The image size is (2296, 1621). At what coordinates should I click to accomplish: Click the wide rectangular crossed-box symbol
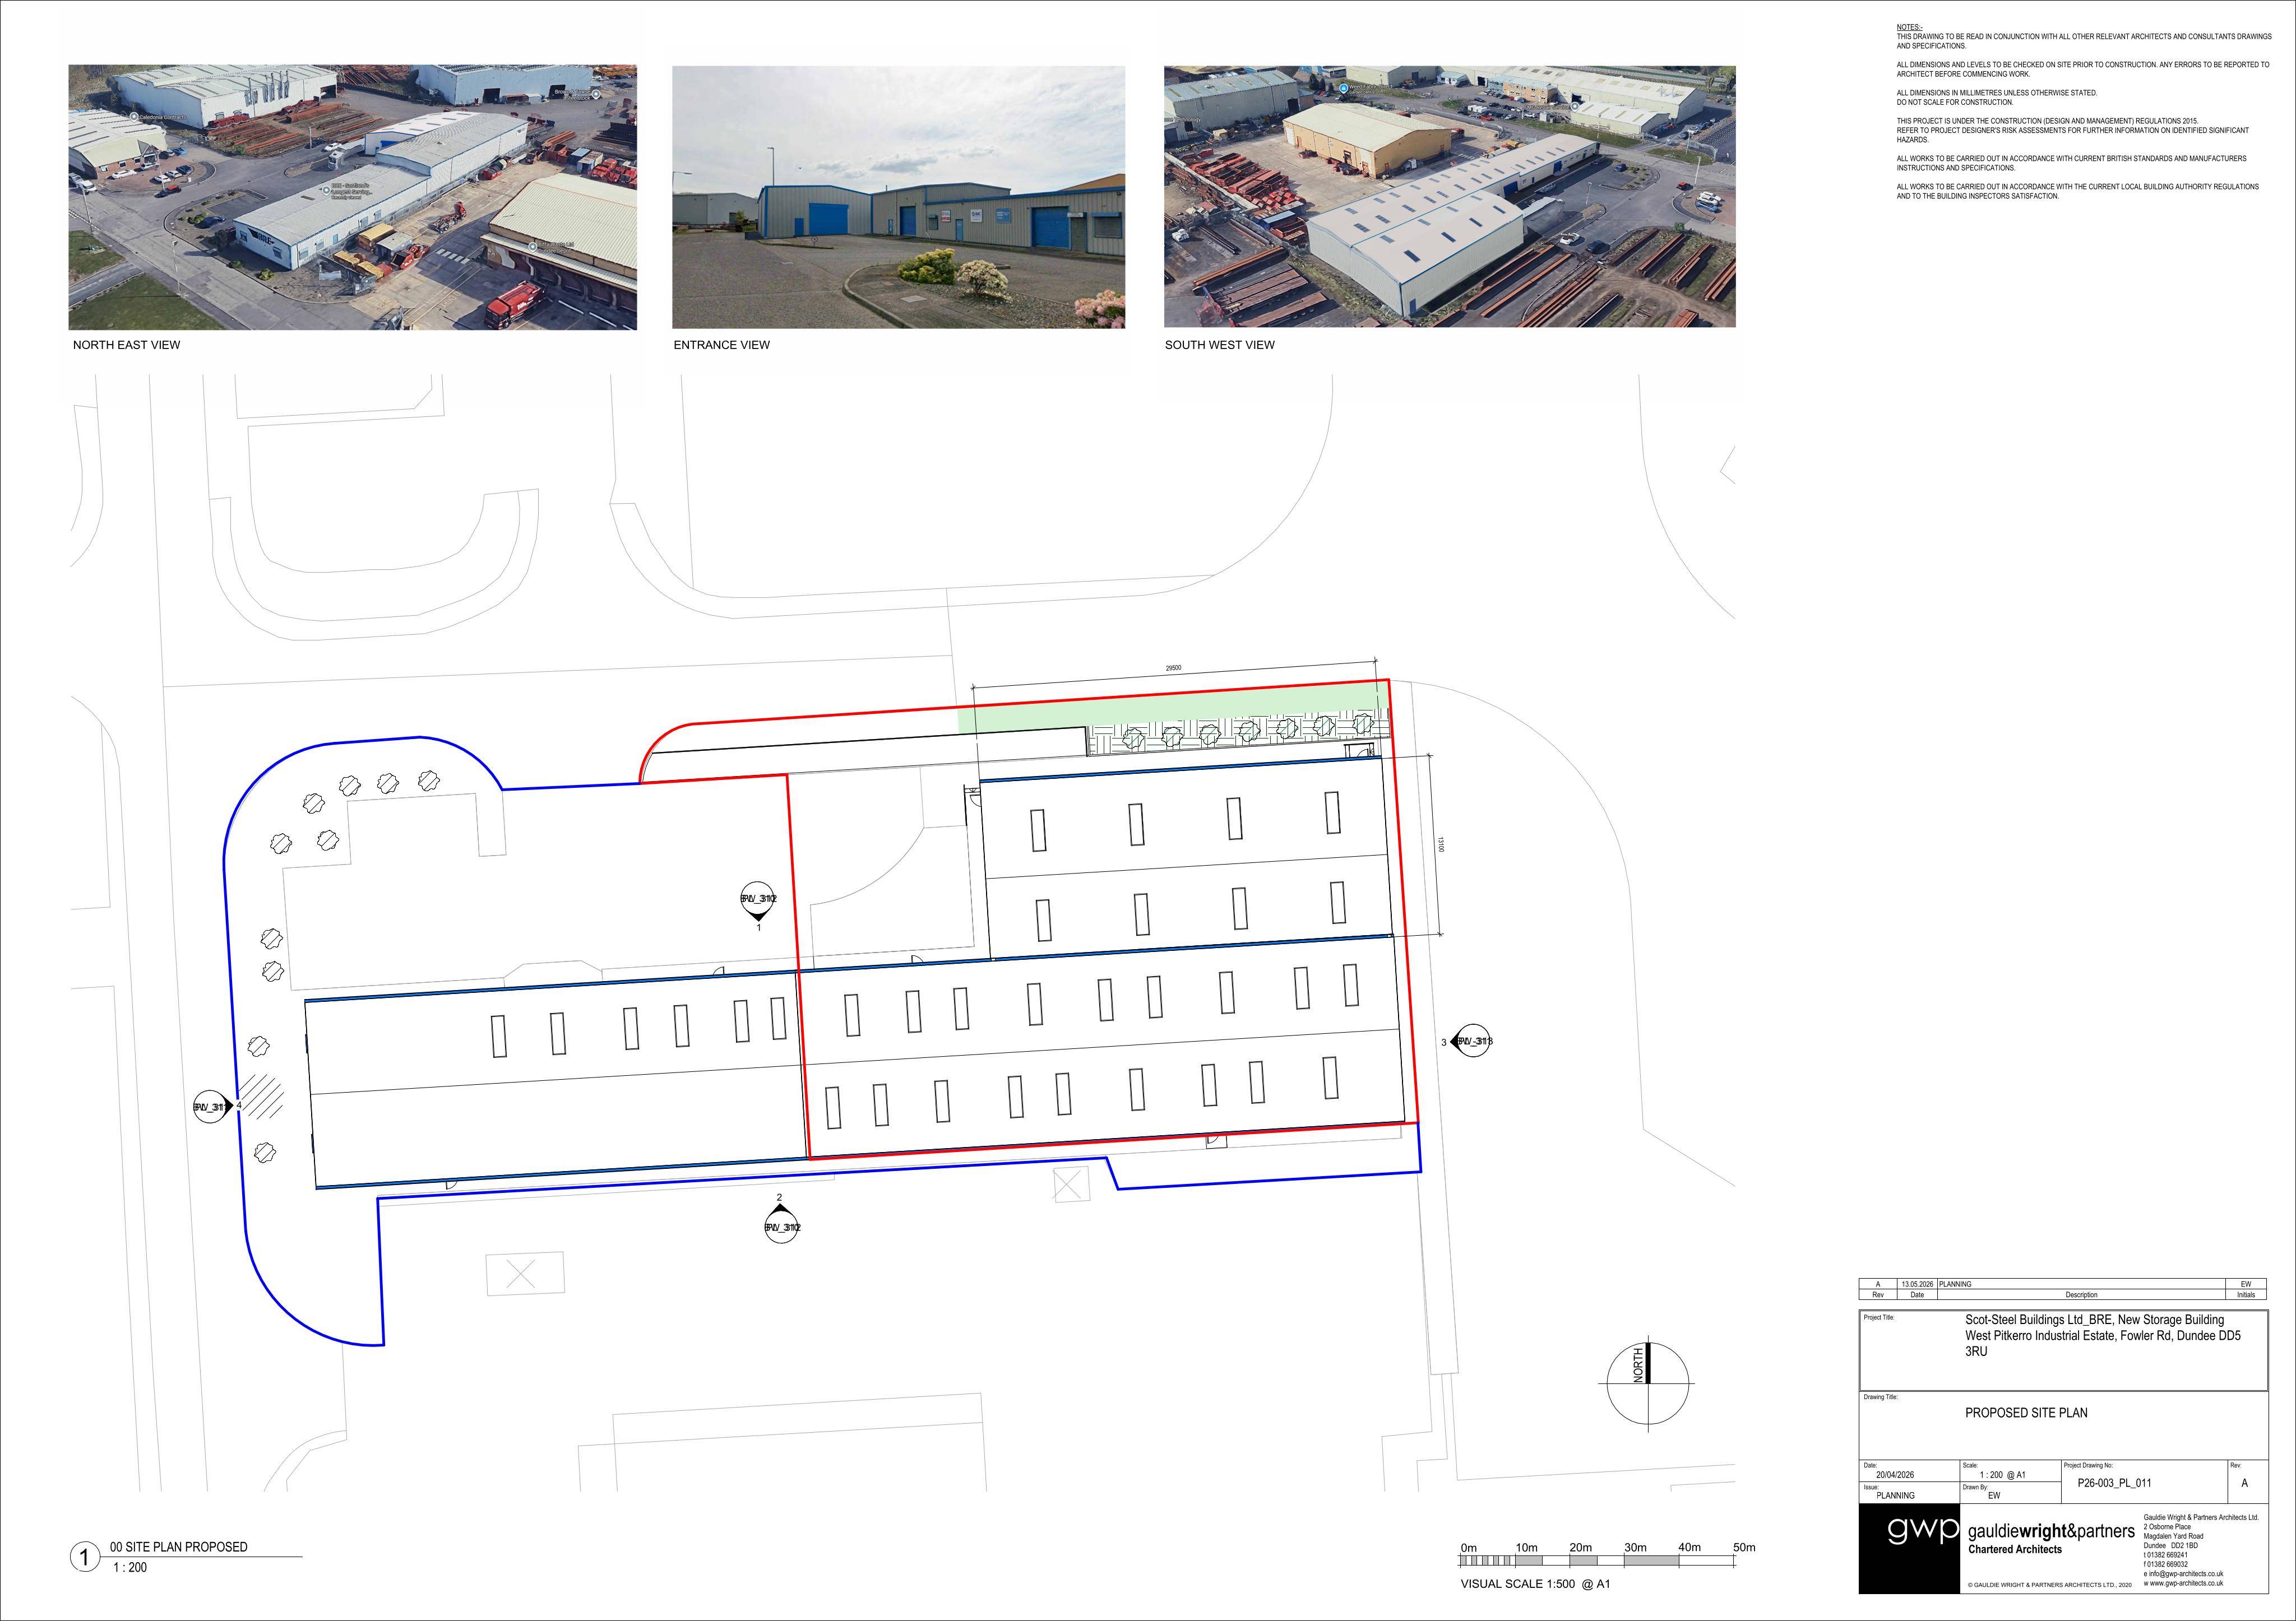pos(525,1274)
